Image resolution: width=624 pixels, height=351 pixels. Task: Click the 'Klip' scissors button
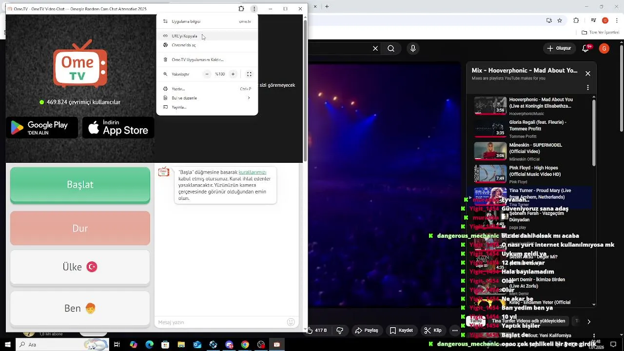tap(433, 330)
